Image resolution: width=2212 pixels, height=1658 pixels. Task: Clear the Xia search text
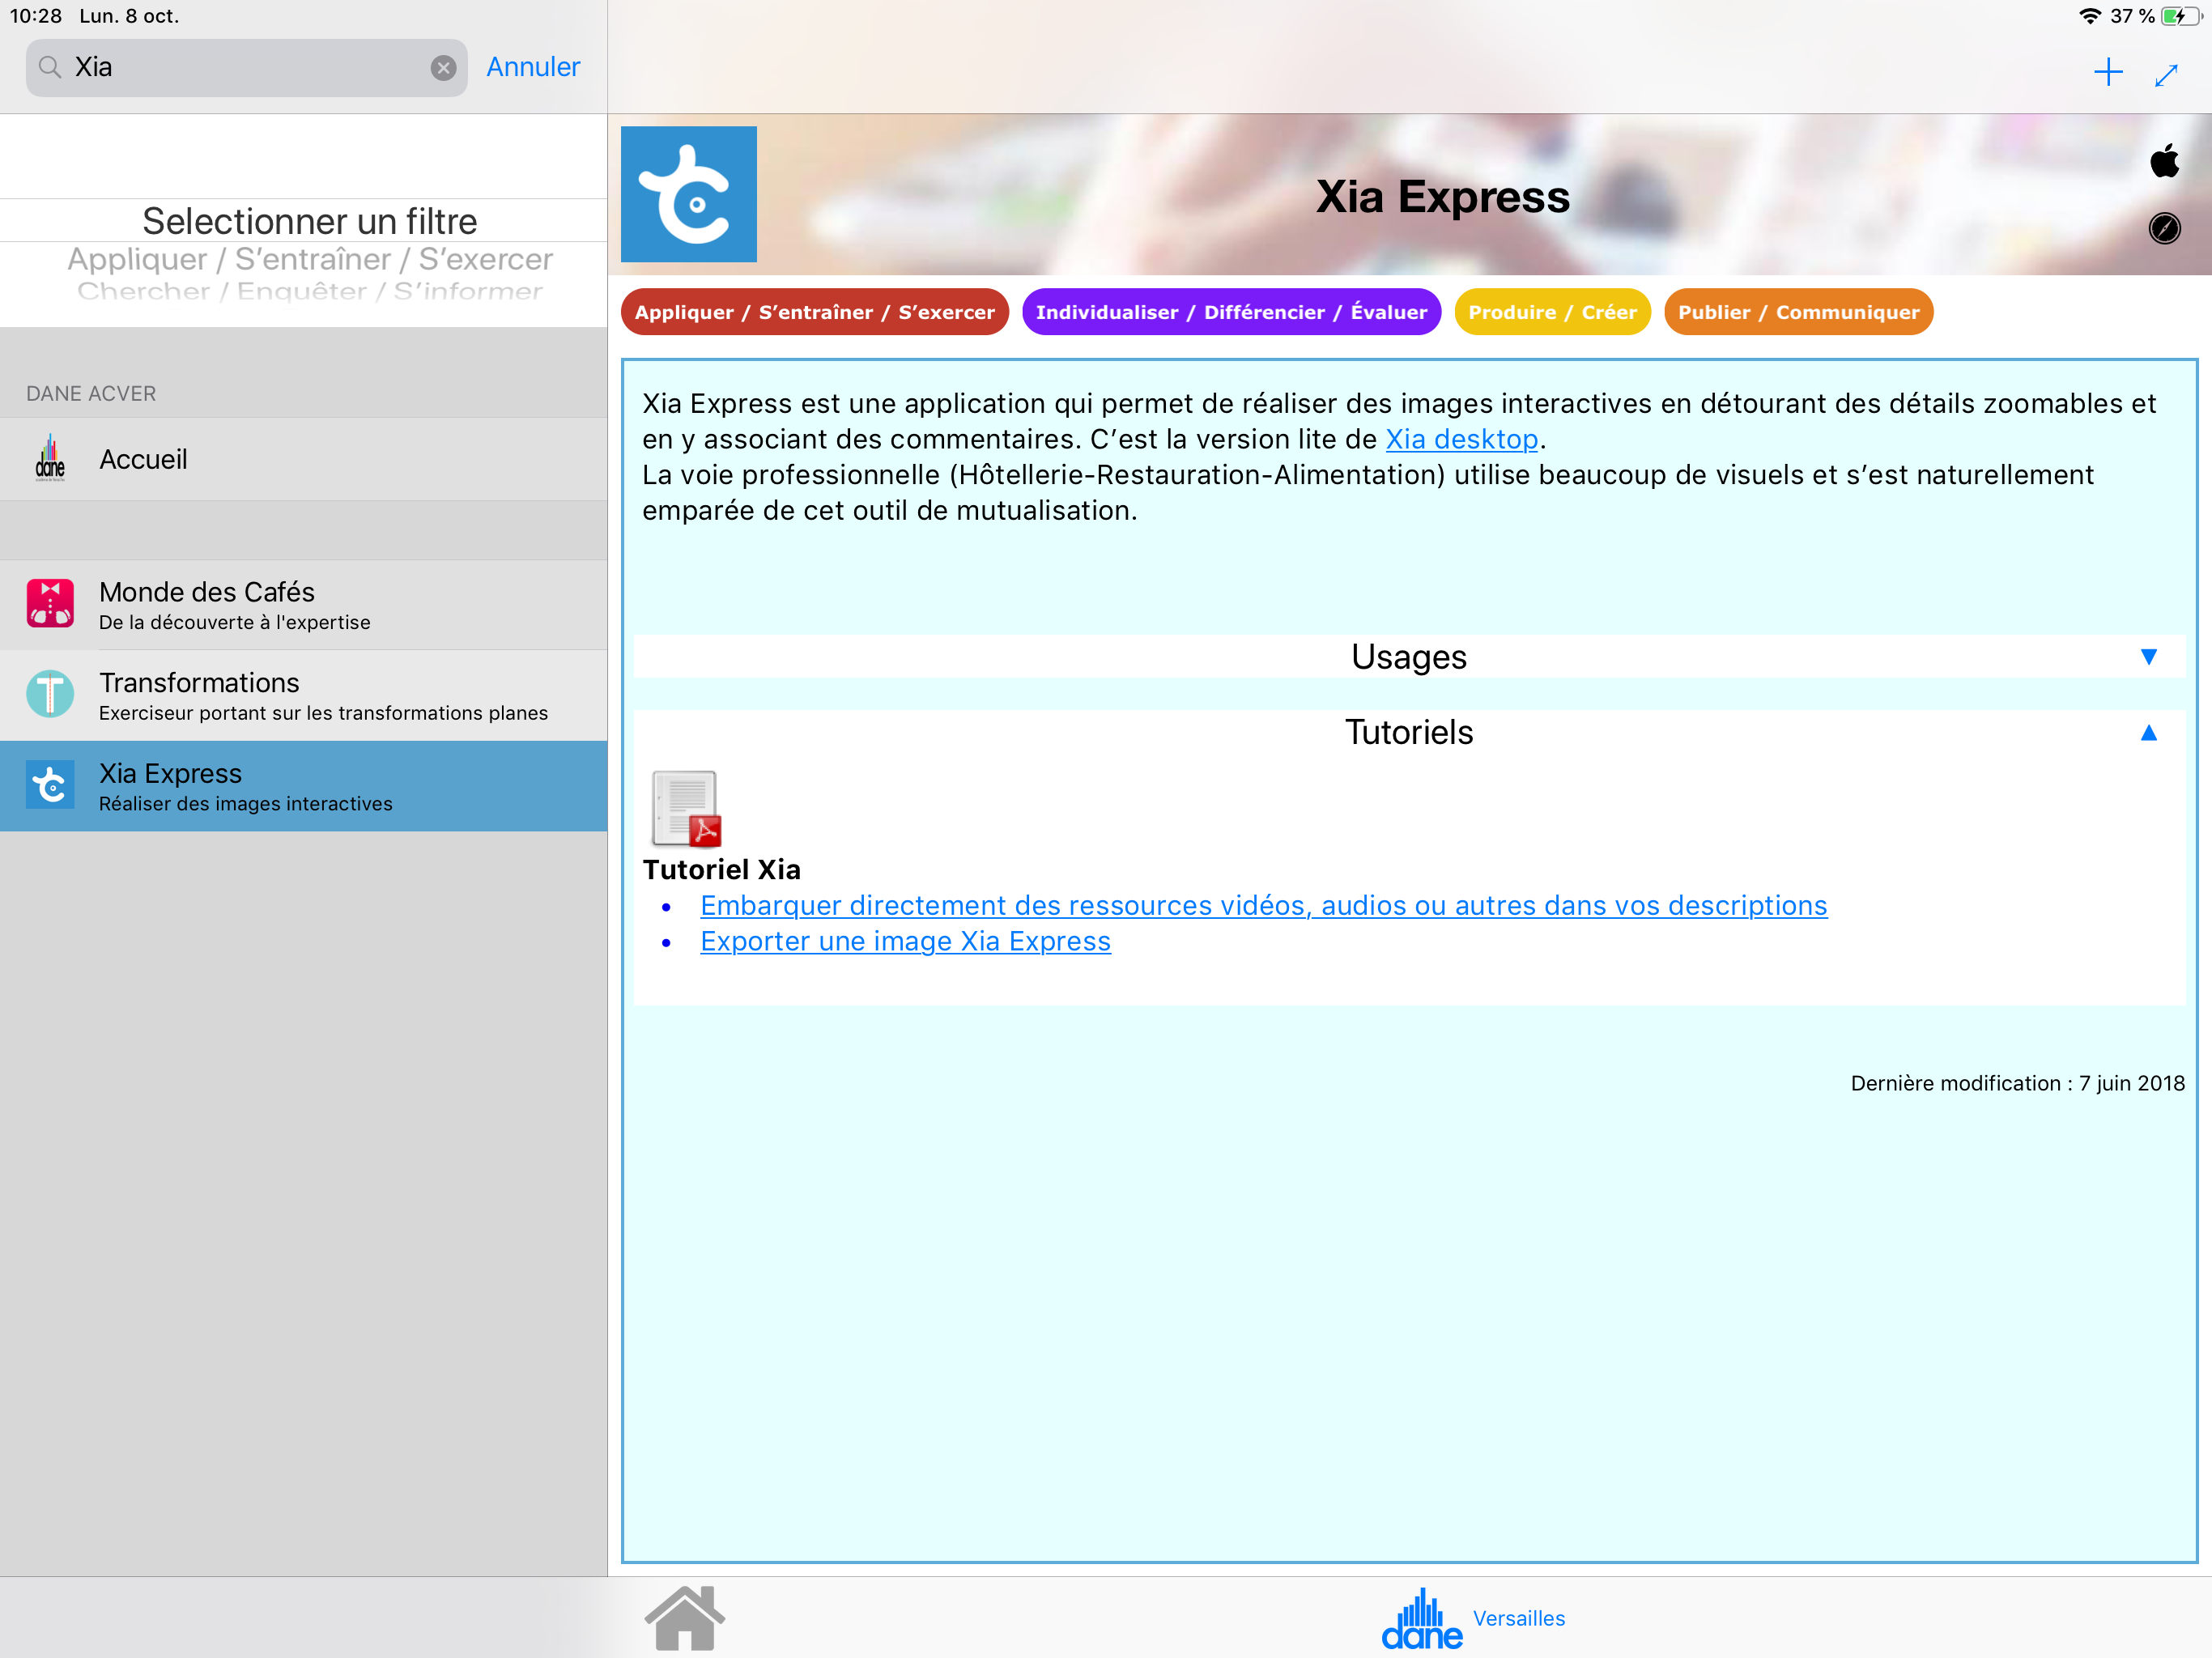pyautogui.click(x=443, y=68)
